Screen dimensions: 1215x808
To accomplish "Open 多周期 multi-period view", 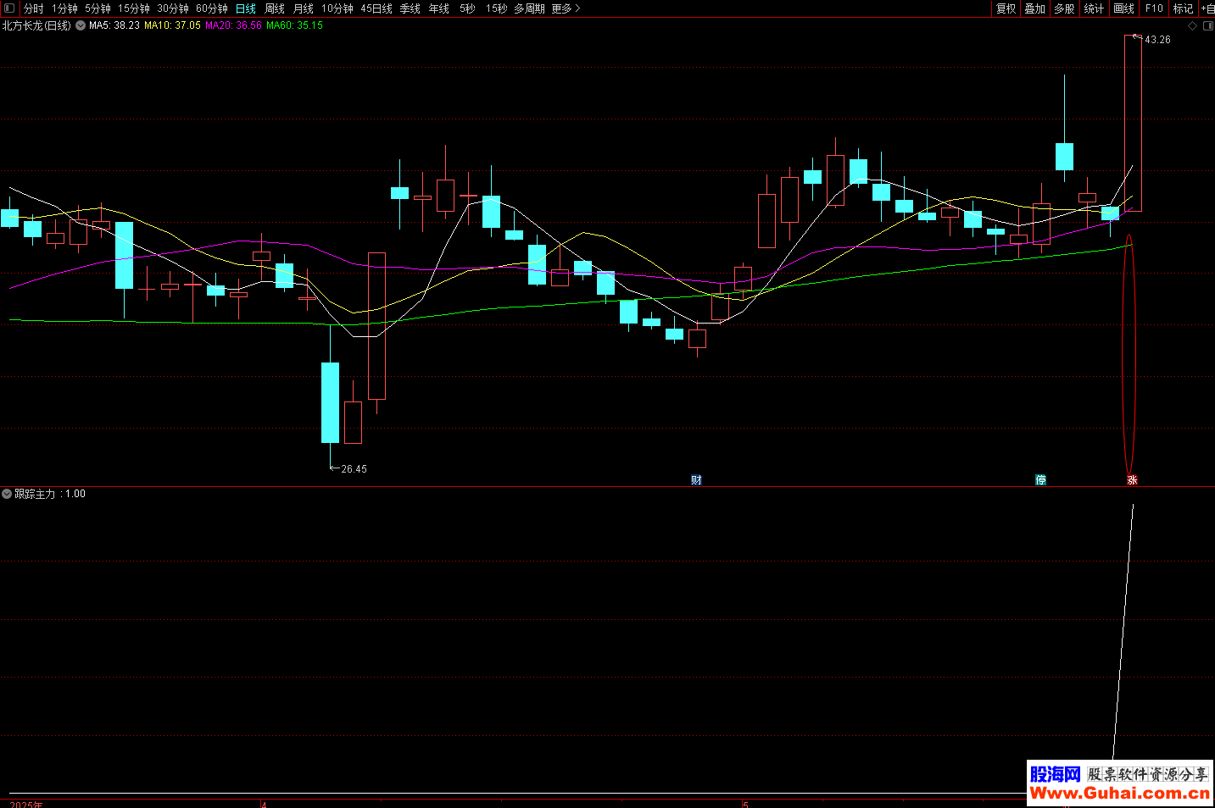I will (530, 8).
